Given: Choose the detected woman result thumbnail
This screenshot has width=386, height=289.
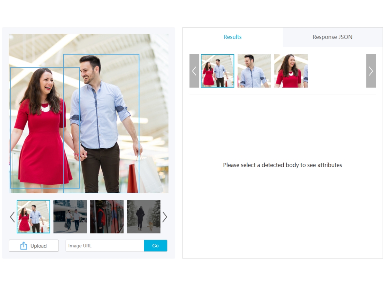Looking at the screenshot, I should coord(291,71).
